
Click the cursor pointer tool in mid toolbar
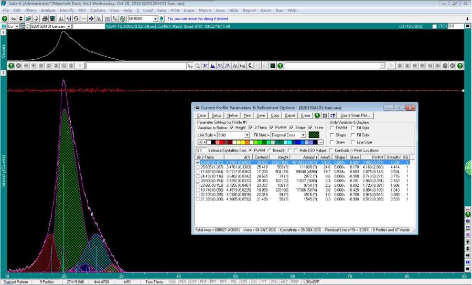pos(190,66)
